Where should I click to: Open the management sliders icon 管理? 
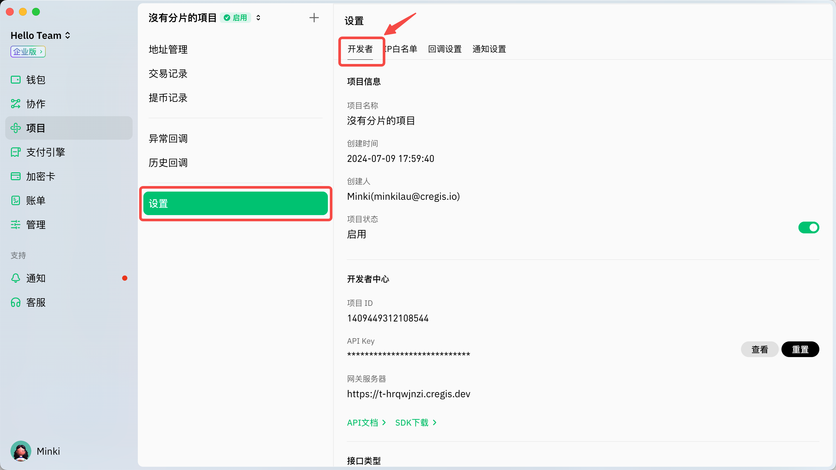click(15, 225)
